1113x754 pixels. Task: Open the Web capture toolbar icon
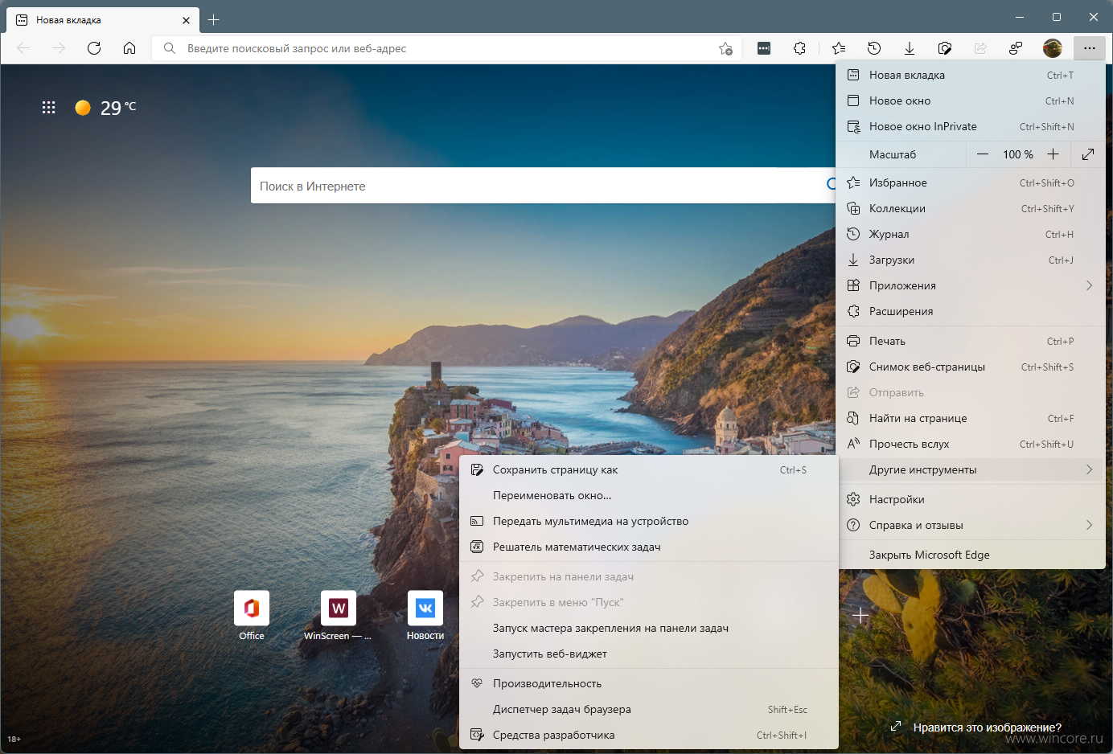coord(945,48)
